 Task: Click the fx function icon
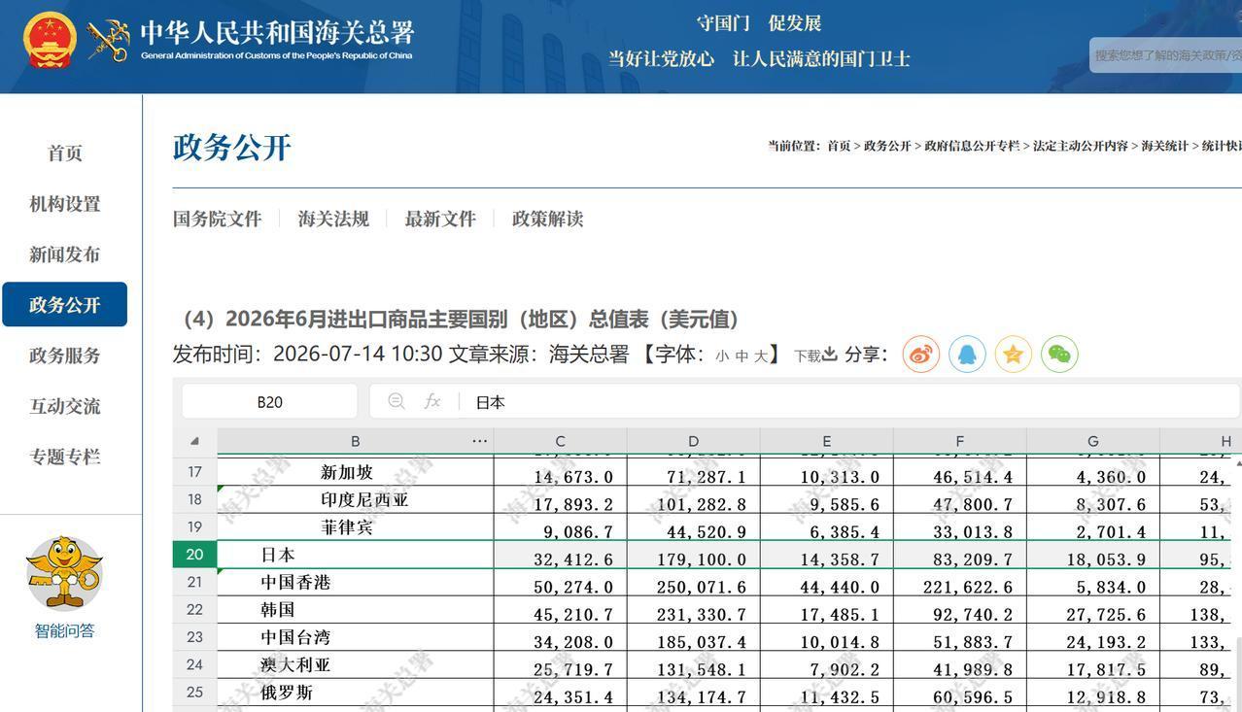coord(432,401)
